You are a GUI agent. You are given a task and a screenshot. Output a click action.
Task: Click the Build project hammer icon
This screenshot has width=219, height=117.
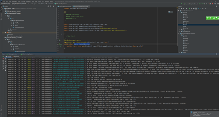(182, 4)
